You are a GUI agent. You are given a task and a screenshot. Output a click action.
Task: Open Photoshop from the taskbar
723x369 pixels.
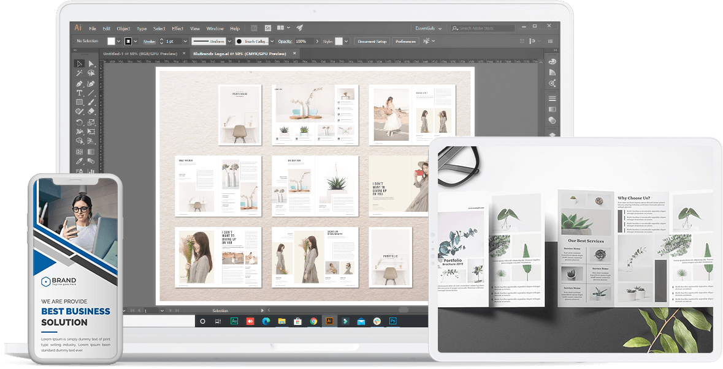pos(392,321)
